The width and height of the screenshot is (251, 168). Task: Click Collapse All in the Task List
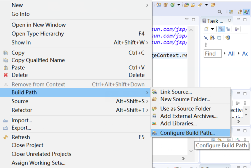point(219,38)
